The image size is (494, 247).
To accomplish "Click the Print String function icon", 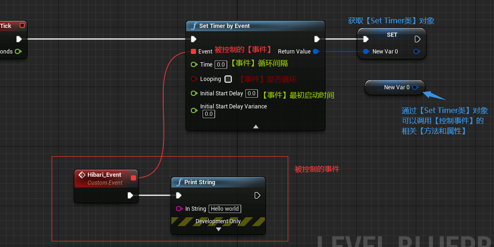I will (x=179, y=182).
